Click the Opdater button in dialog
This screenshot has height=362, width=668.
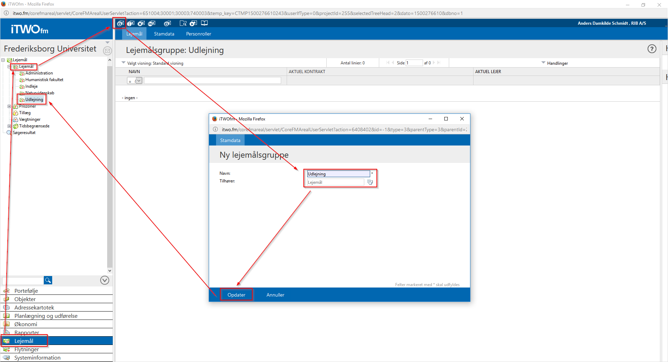point(236,295)
